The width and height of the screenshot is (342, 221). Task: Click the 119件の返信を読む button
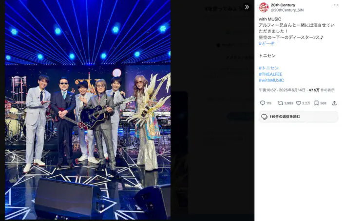pos(298,117)
